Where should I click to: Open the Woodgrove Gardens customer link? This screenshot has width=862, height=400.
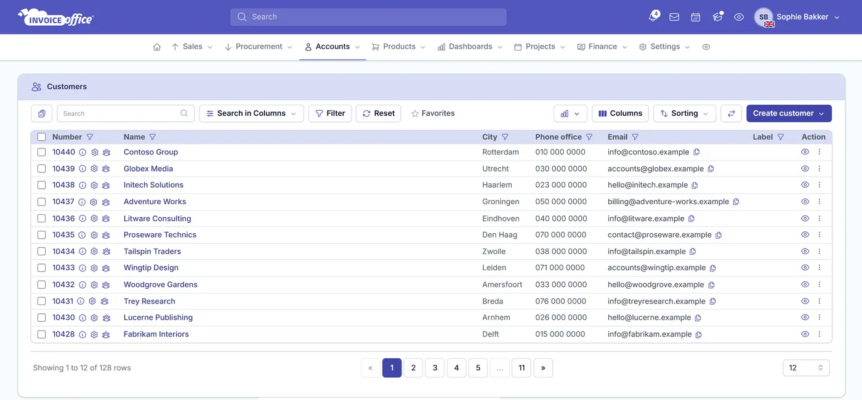coord(161,285)
